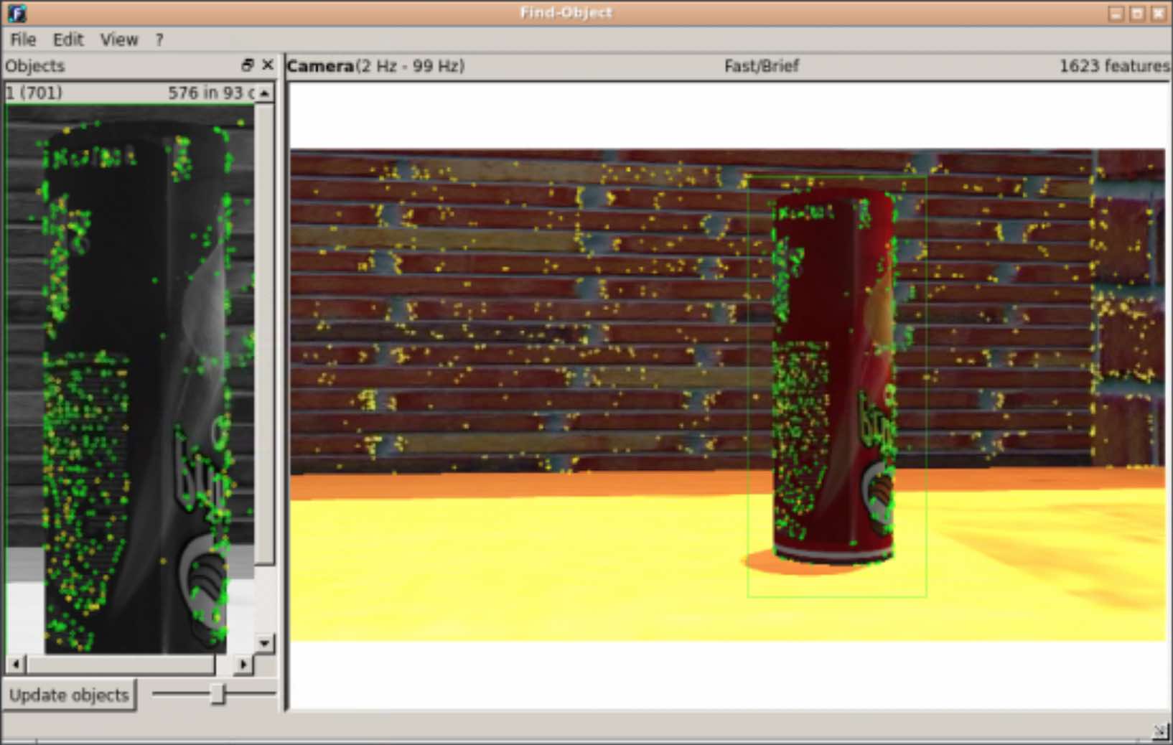Open the File menu
The height and width of the screenshot is (745, 1173).
pos(23,39)
